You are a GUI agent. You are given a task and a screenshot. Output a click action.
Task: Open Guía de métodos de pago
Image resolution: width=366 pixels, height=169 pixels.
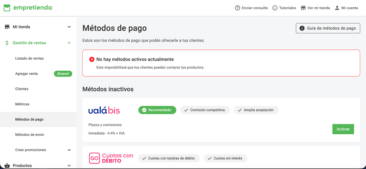pyautogui.click(x=328, y=28)
